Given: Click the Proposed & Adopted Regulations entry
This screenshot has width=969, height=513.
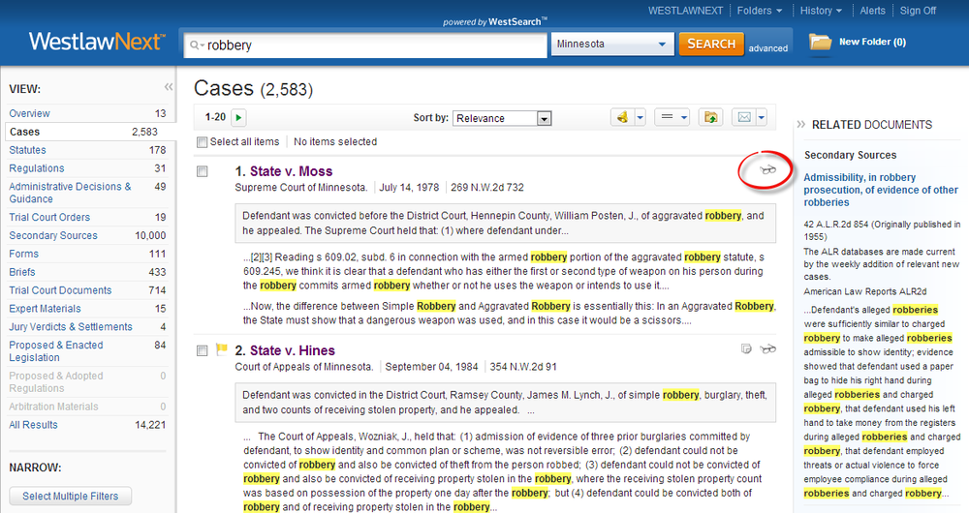Looking at the screenshot, I should click(x=55, y=382).
